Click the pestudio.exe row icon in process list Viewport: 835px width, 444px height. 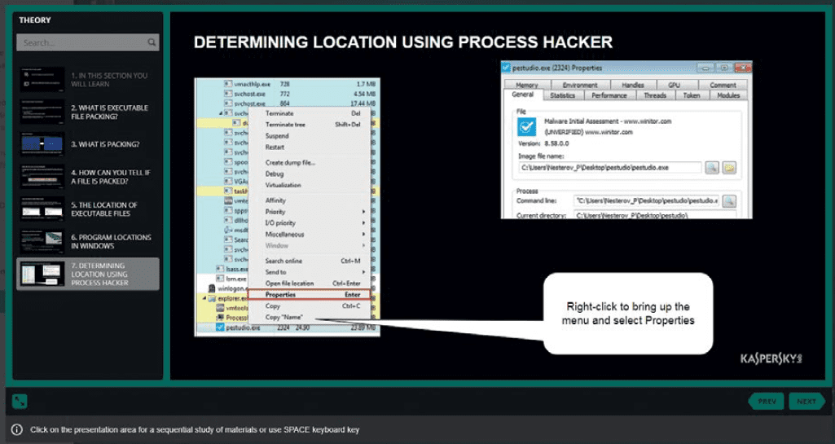click(x=220, y=328)
